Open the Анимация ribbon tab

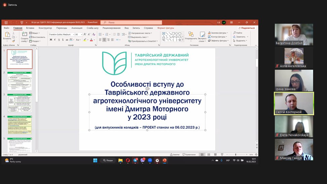(x=77, y=28)
